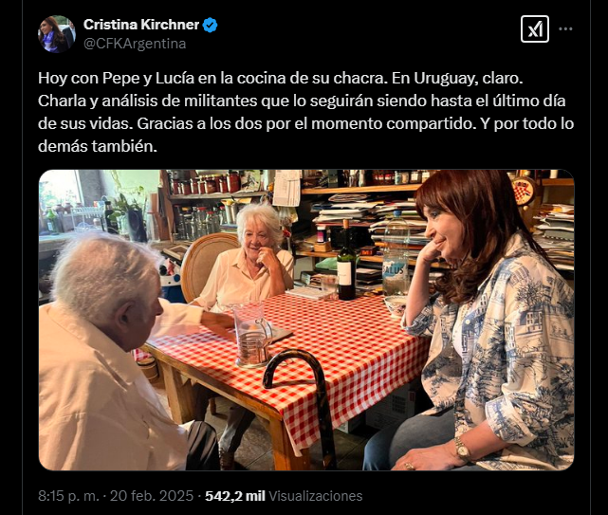
Task: Click the Visualizaciones label
Action: pyautogui.click(x=316, y=496)
